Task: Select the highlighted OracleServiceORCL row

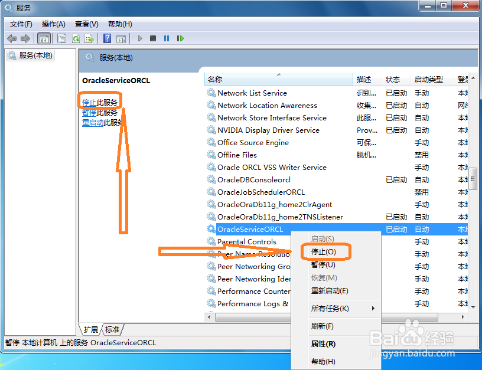Action: tap(337, 229)
